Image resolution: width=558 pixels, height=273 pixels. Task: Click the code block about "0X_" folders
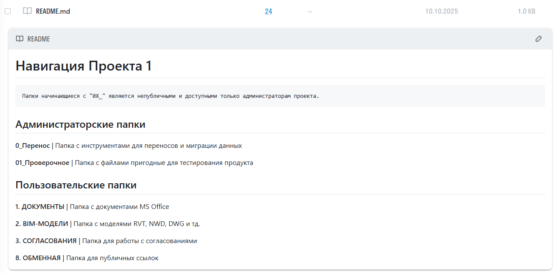pyautogui.click(x=280, y=96)
